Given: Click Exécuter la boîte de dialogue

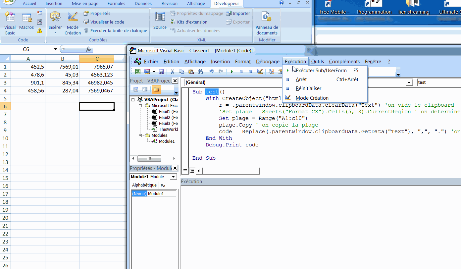Looking at the screenshot, I should tap(115, 31).
